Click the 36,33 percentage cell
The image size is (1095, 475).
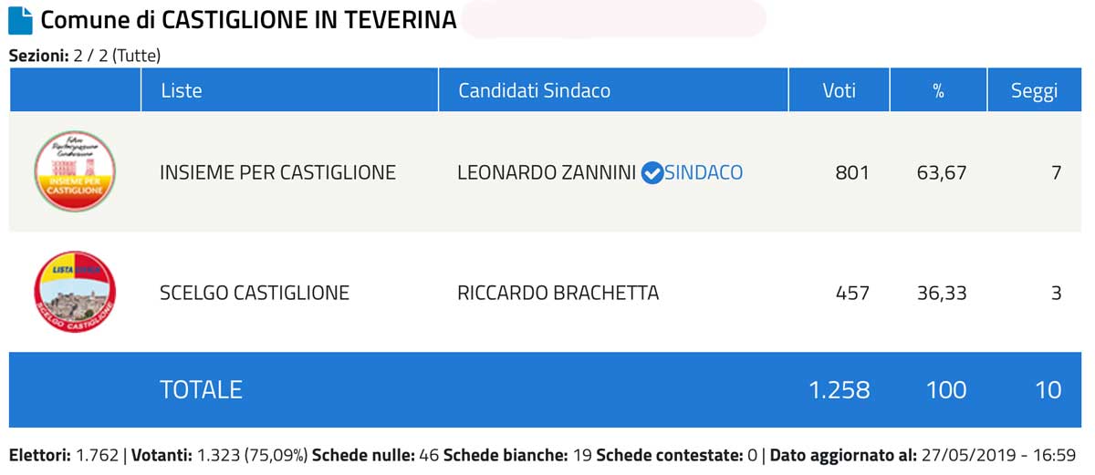[x=942, y=294]
